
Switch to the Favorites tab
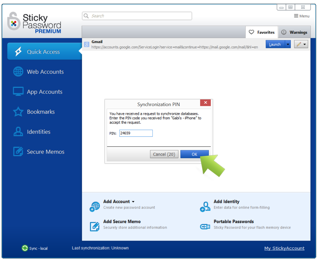click(262, 32)
